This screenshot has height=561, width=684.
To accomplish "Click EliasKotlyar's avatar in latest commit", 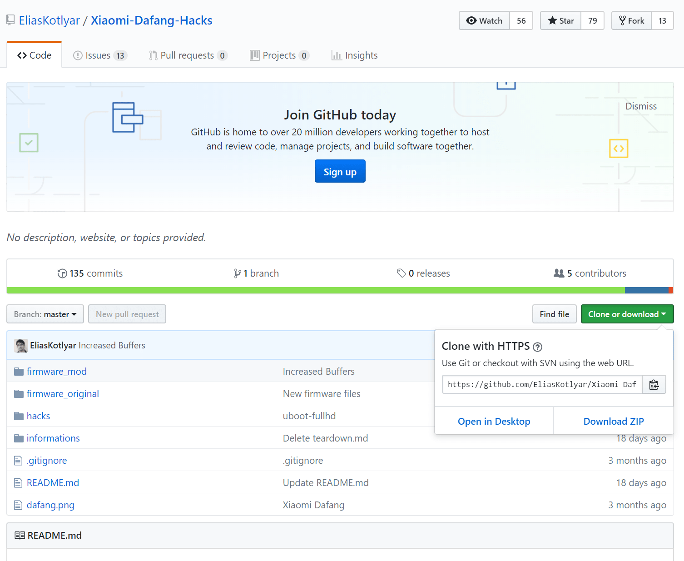I will pos(21,346).
